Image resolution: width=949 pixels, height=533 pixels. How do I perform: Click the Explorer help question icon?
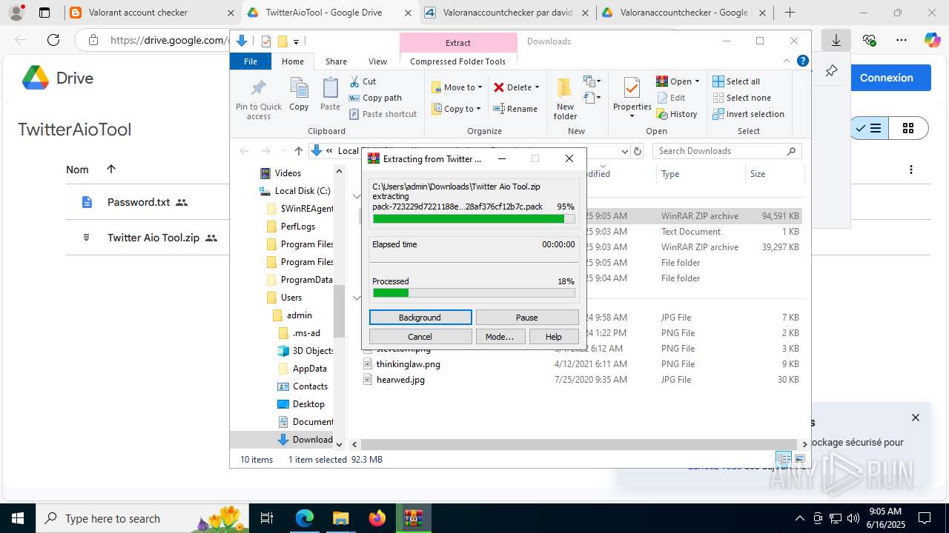802,61
